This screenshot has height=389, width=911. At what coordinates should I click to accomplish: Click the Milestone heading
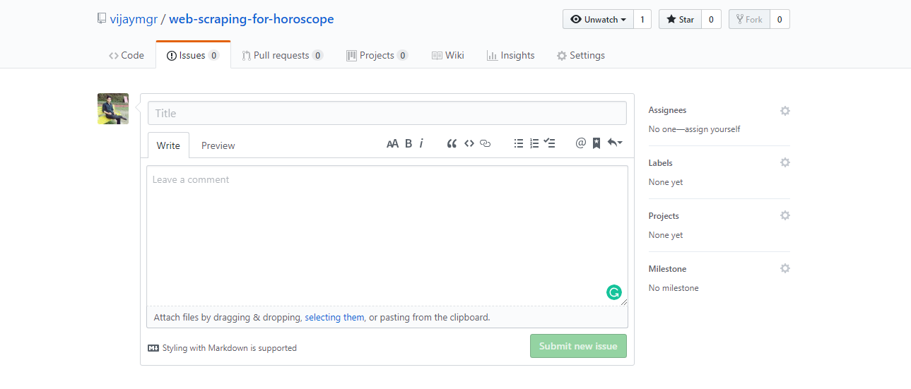(667, 269)
